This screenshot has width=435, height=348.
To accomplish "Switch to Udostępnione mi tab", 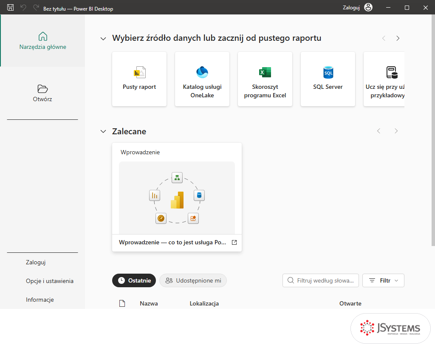I will [x=193, y=280].
